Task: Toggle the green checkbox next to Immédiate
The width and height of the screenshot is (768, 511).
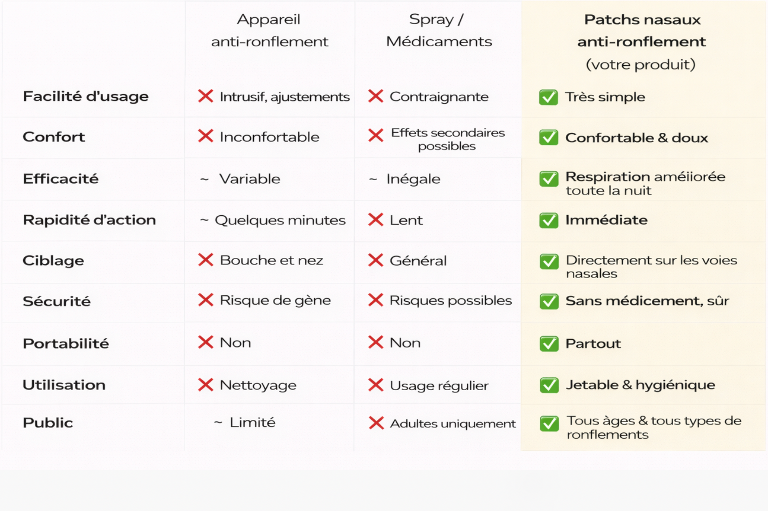Action: point(549,220)
